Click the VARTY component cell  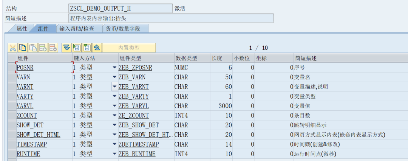coord(44,96)
